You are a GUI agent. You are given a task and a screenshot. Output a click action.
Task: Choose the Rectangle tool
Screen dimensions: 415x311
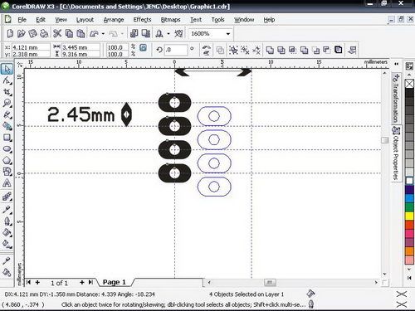(x=7, y=138)
